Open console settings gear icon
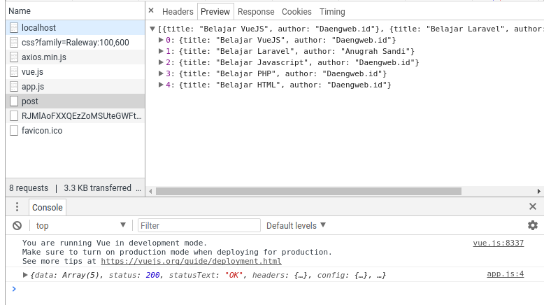 point(532,225)
